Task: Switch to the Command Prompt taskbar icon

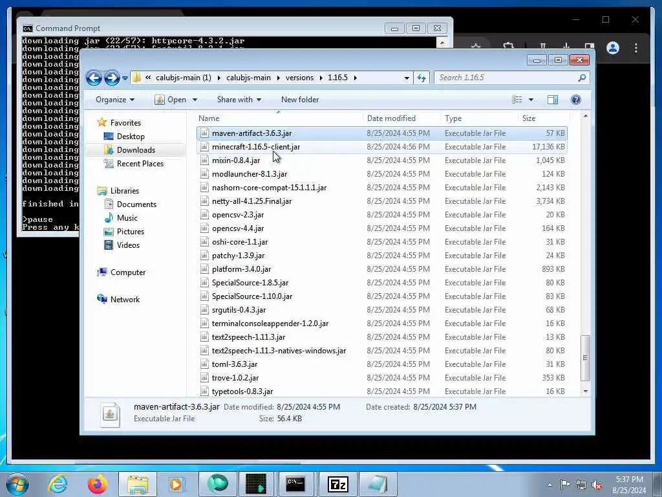Action: tap(295, 484)
